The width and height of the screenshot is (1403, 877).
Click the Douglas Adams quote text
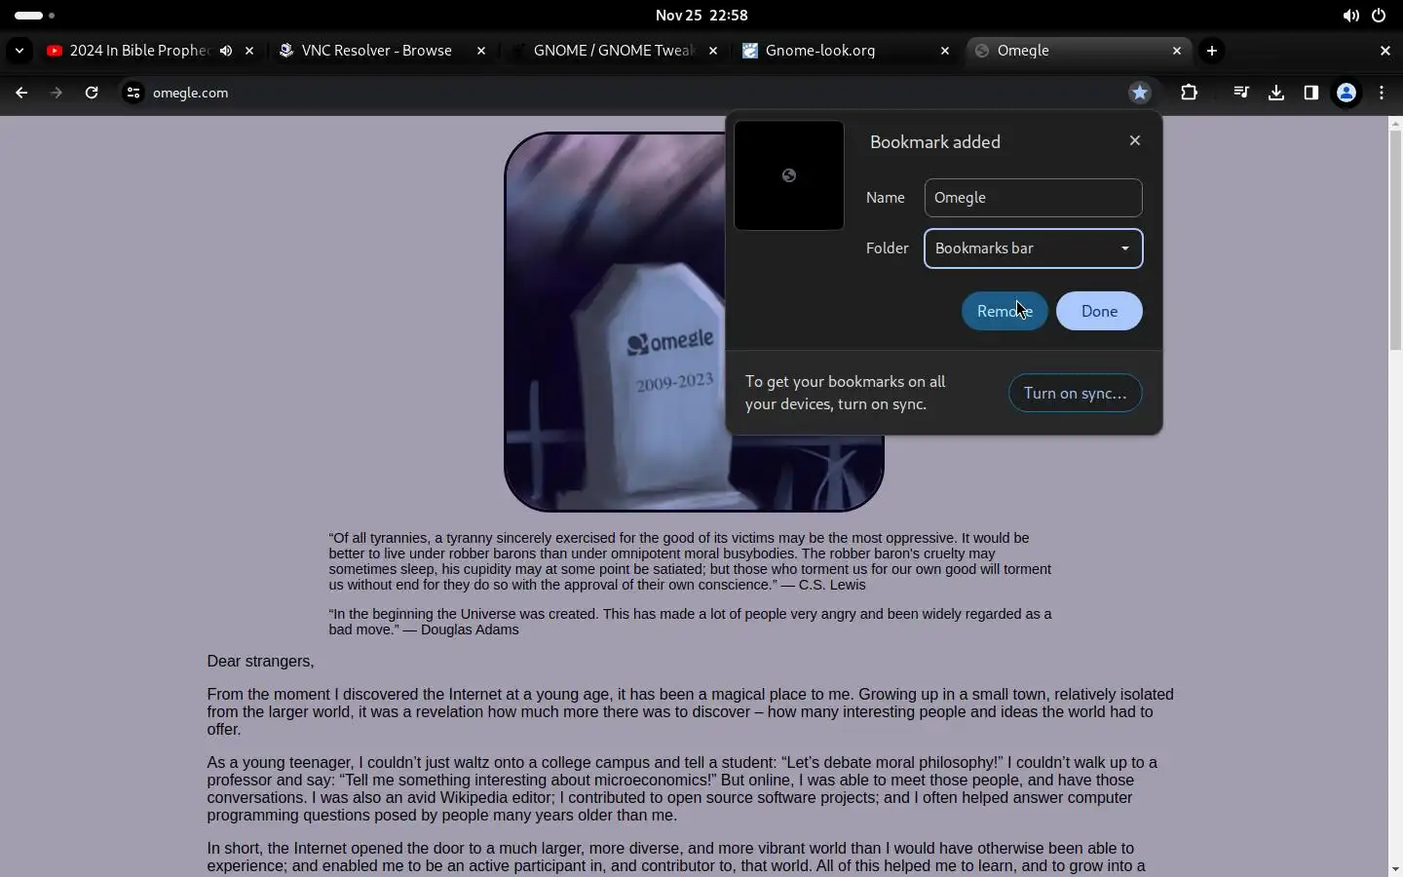click(x=690, y=622)
